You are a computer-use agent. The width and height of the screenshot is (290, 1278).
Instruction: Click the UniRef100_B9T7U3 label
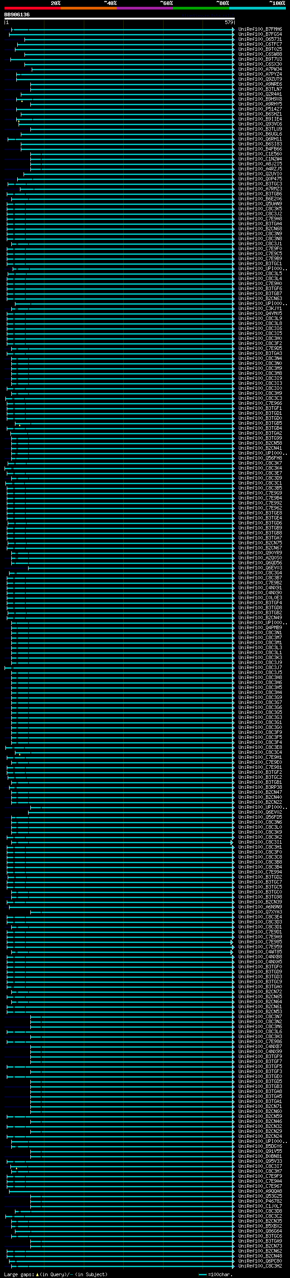coord(260,59)
